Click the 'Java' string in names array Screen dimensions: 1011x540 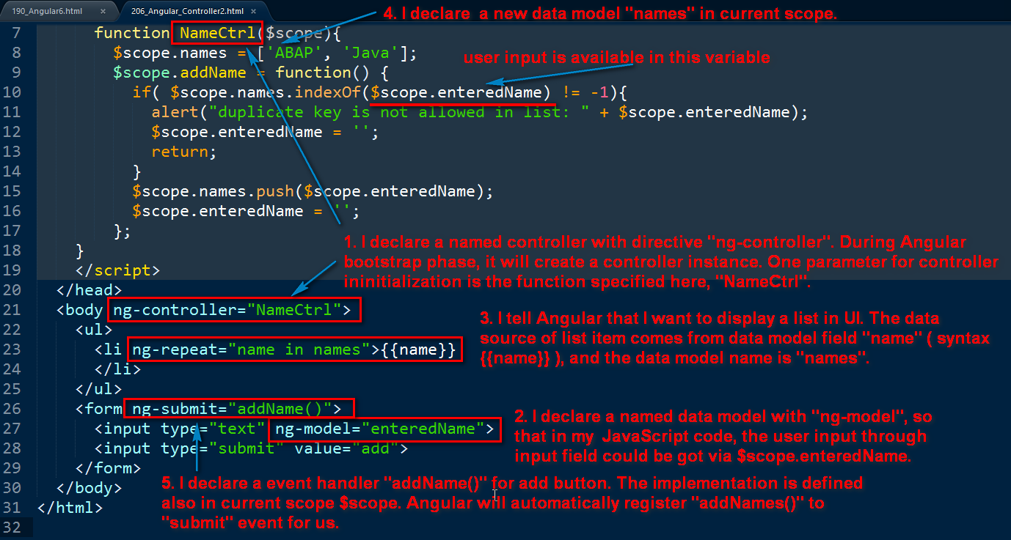372,53
